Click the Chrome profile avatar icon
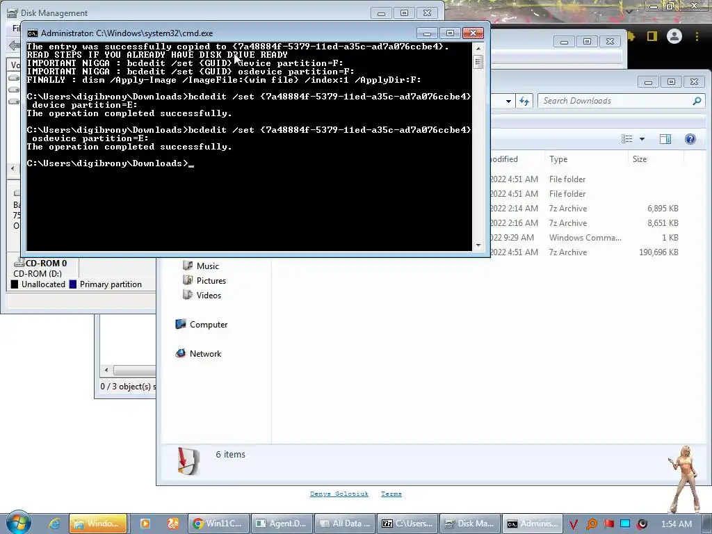 point(674,36)
